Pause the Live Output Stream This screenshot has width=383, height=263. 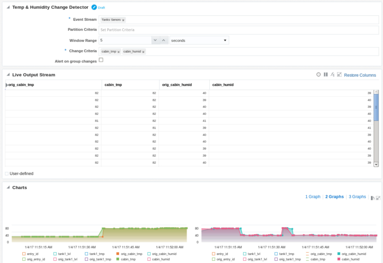pos(326,74)
